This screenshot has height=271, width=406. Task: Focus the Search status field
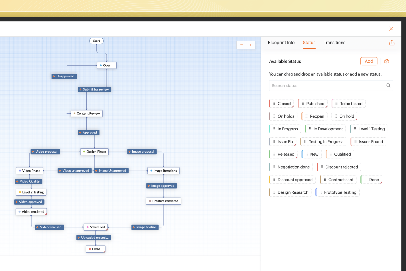pyautogui.click(x=326, y=86)
